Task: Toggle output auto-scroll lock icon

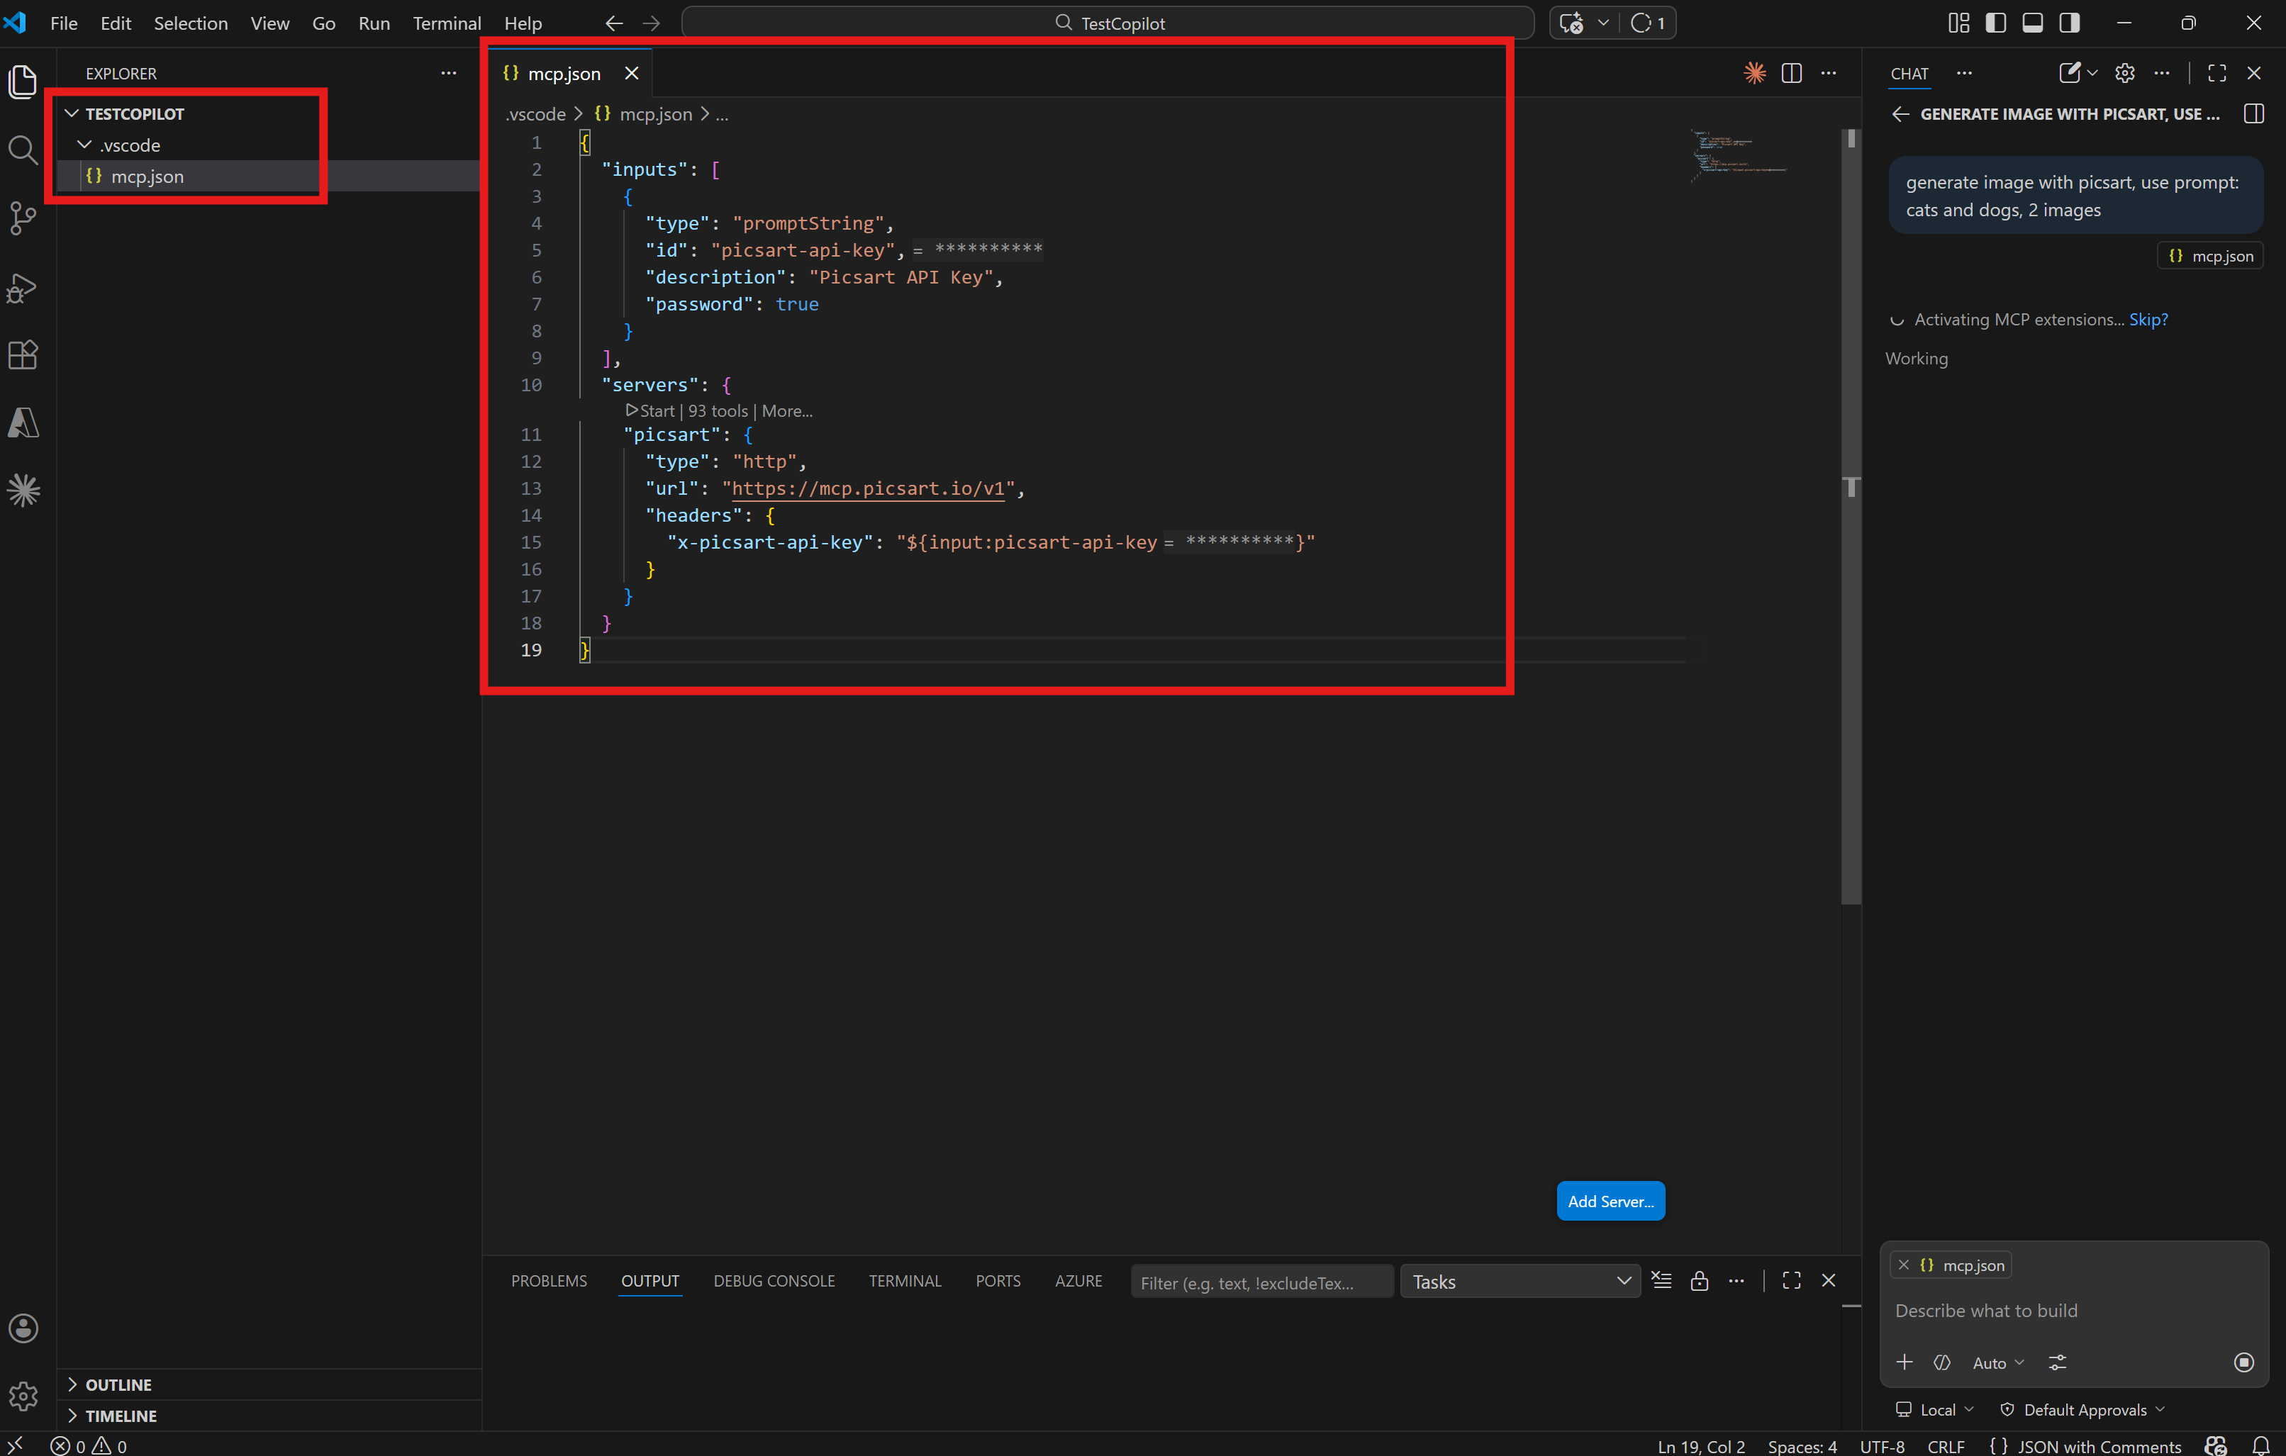Action: tap(1700, 1282)
